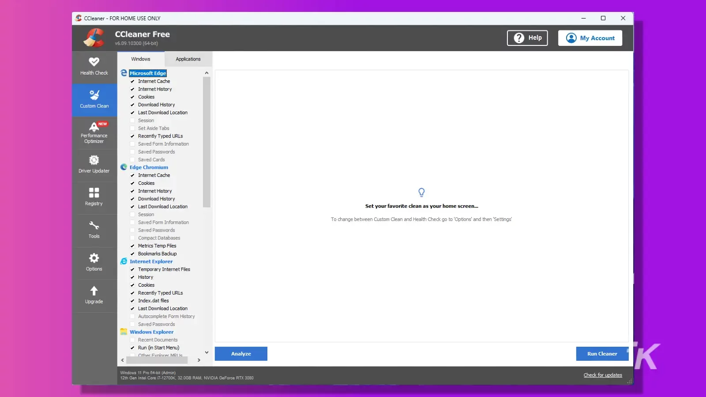Image resolution: width=706 pixels, height=397 pixels.
Task: Click the horizontal scroll right arrow
Action: coord(199,360)
